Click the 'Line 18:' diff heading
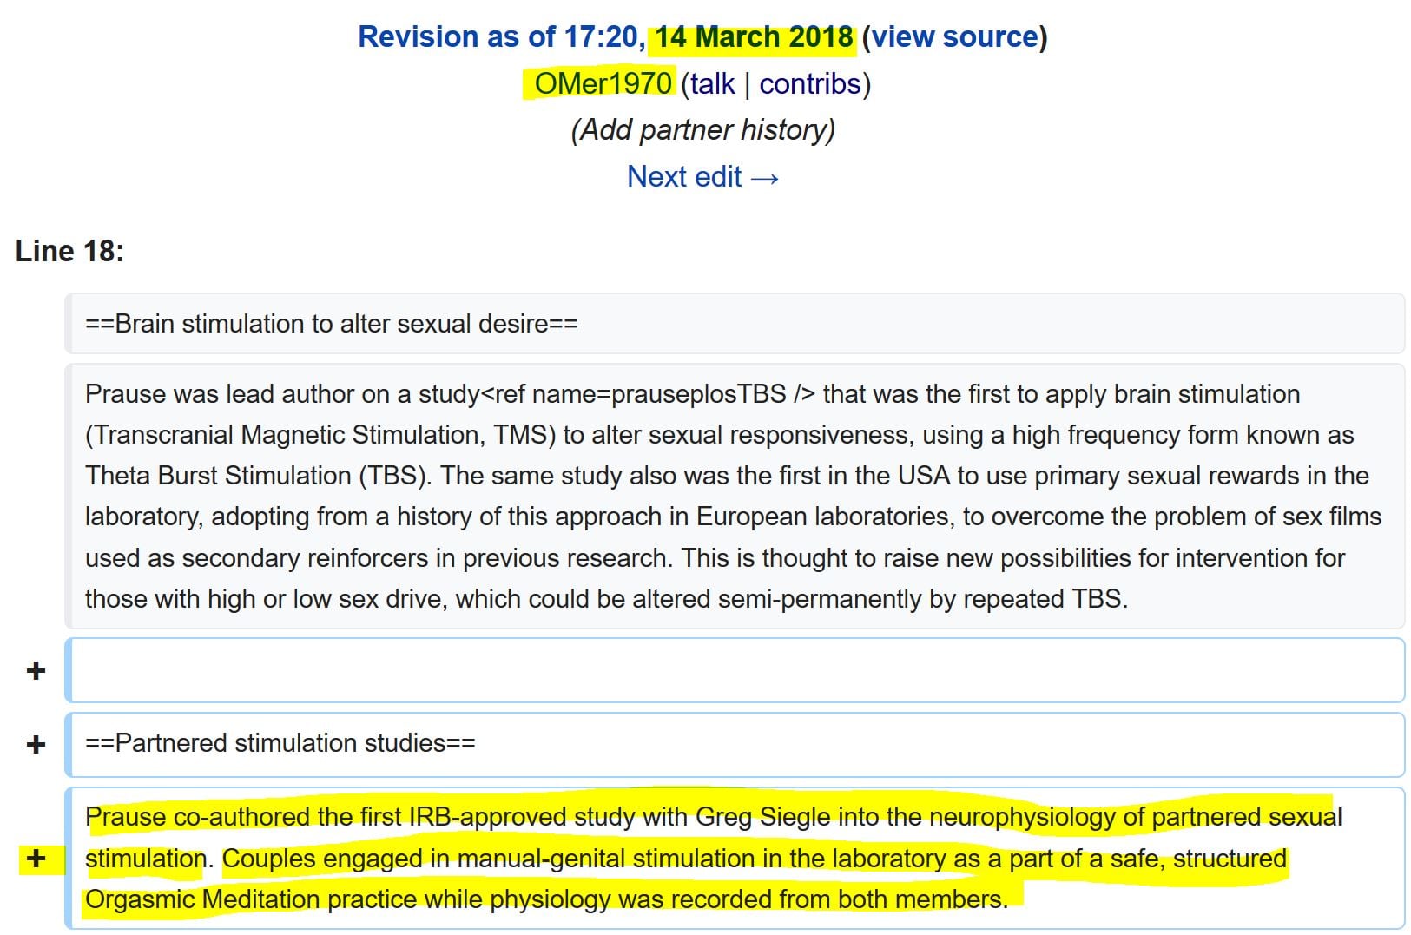This screenshot has height=935, width=1411. tap(69, 252)
